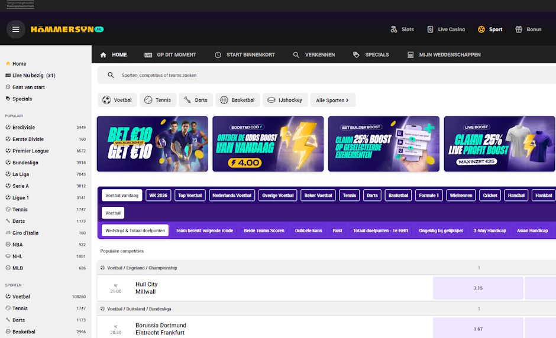Open the odds boost van vandaag banner
The image size is (556, 338).
coord(268,144)
